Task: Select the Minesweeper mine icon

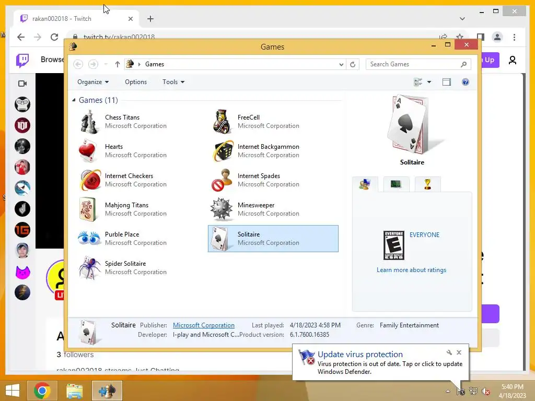Action: (222, 209)
